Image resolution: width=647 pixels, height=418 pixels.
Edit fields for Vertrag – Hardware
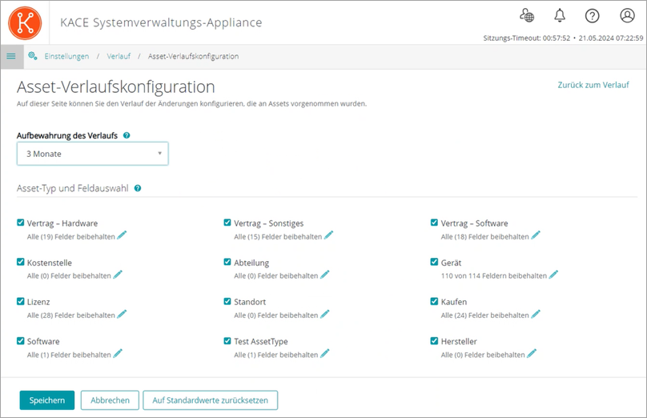[122, 235]
